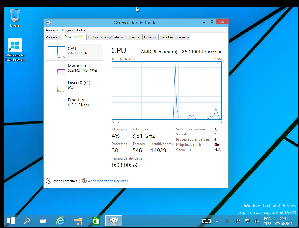Open the Opções menu

(67, 30)
